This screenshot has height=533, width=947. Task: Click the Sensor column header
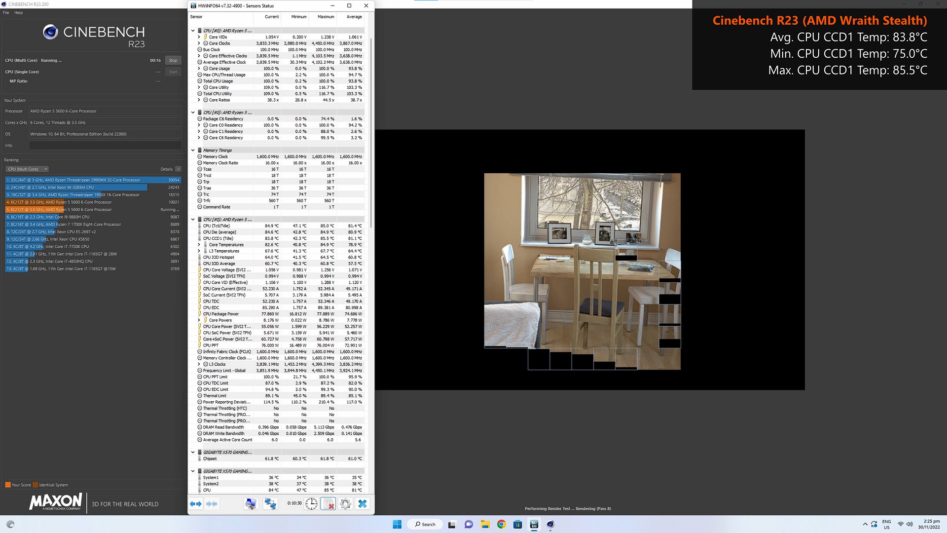[196, 17]
